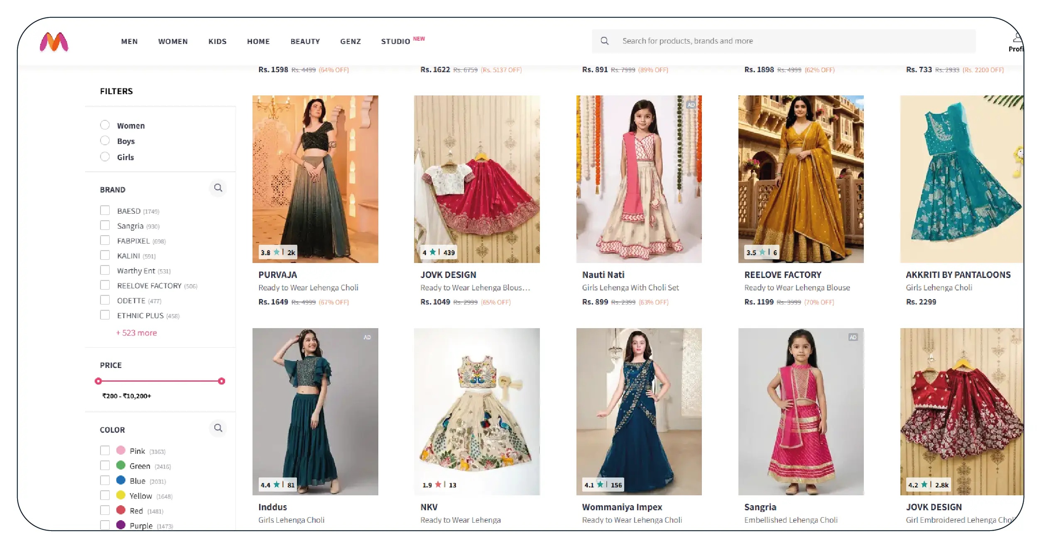Click the right handle of price slider
This screenshot has height=548, width=1042.
[222, 381]
